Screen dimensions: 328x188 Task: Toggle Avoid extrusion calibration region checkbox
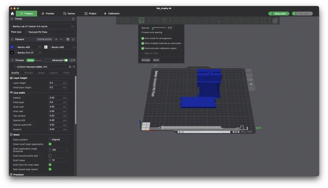click(x=143, y=49)
